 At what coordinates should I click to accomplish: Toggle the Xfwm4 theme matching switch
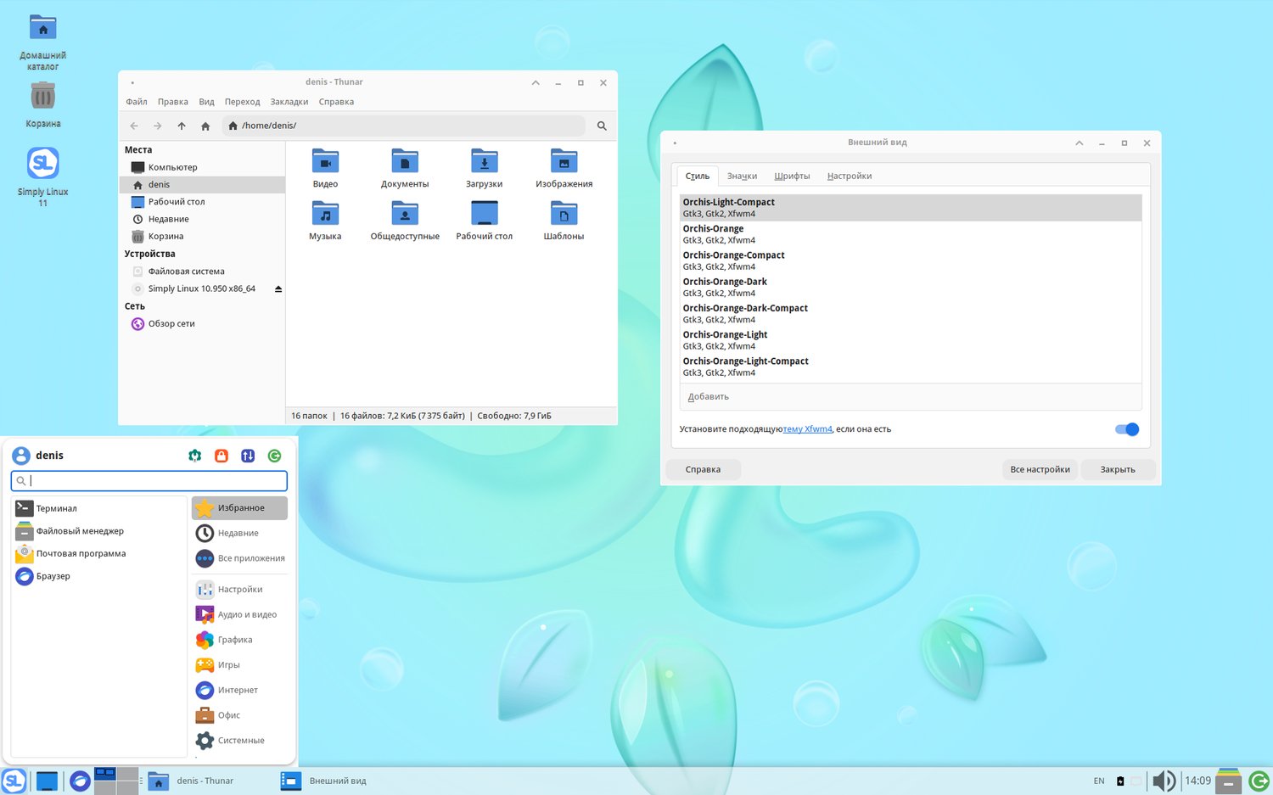[1127, 429]
